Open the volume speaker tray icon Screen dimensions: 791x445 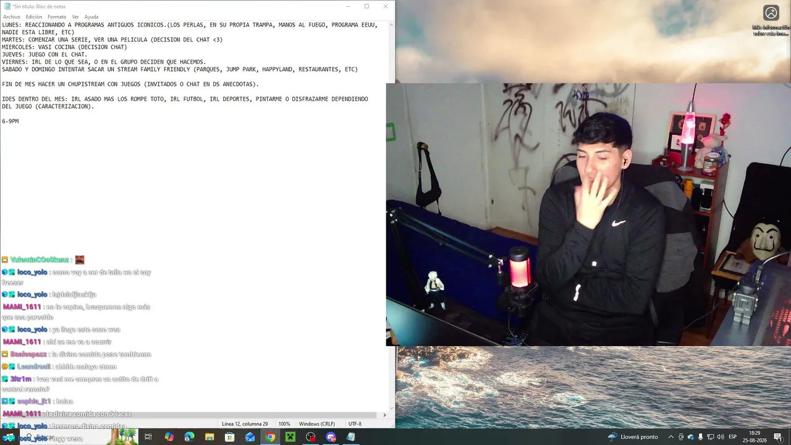(x=721, y=437)
